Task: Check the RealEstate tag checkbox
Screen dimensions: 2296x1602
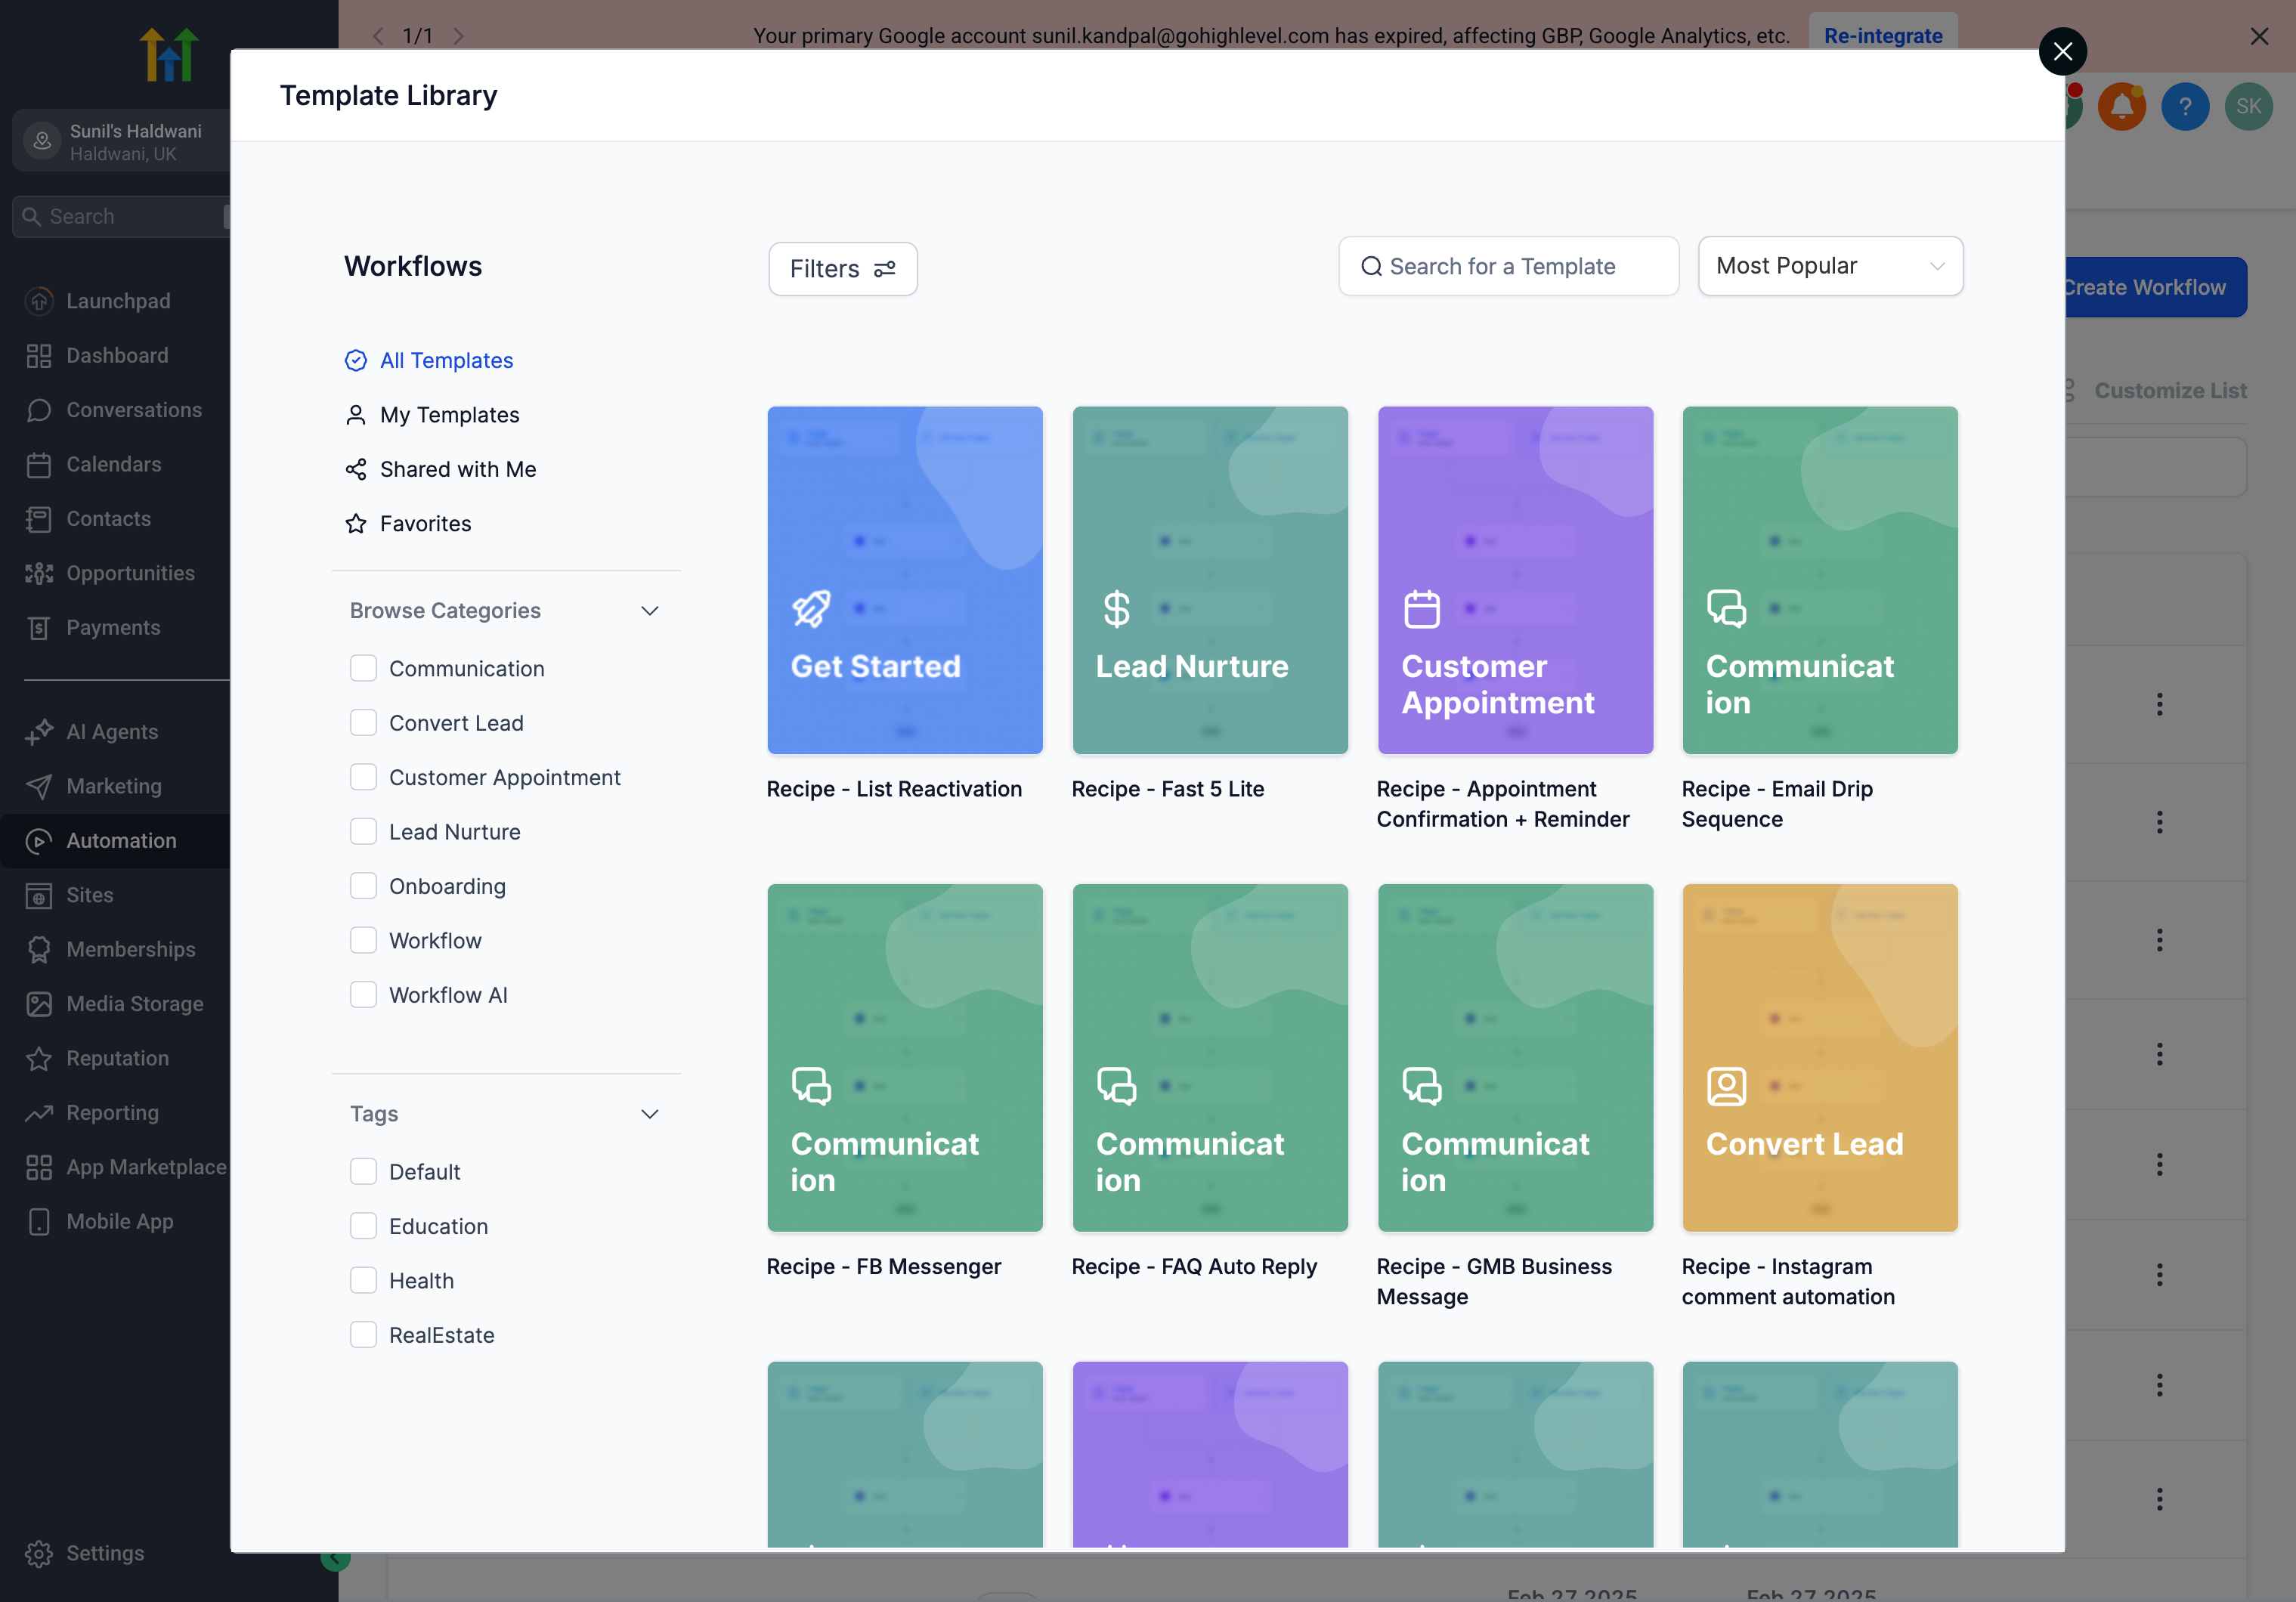Action: click(363, 1336)
